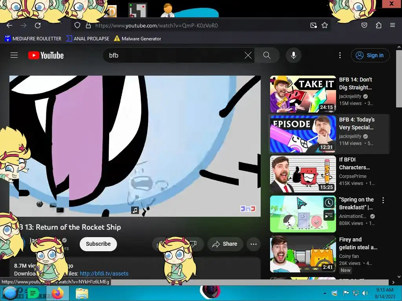
Task: Open the tracking protection shield icon
Action: (77, 25)
